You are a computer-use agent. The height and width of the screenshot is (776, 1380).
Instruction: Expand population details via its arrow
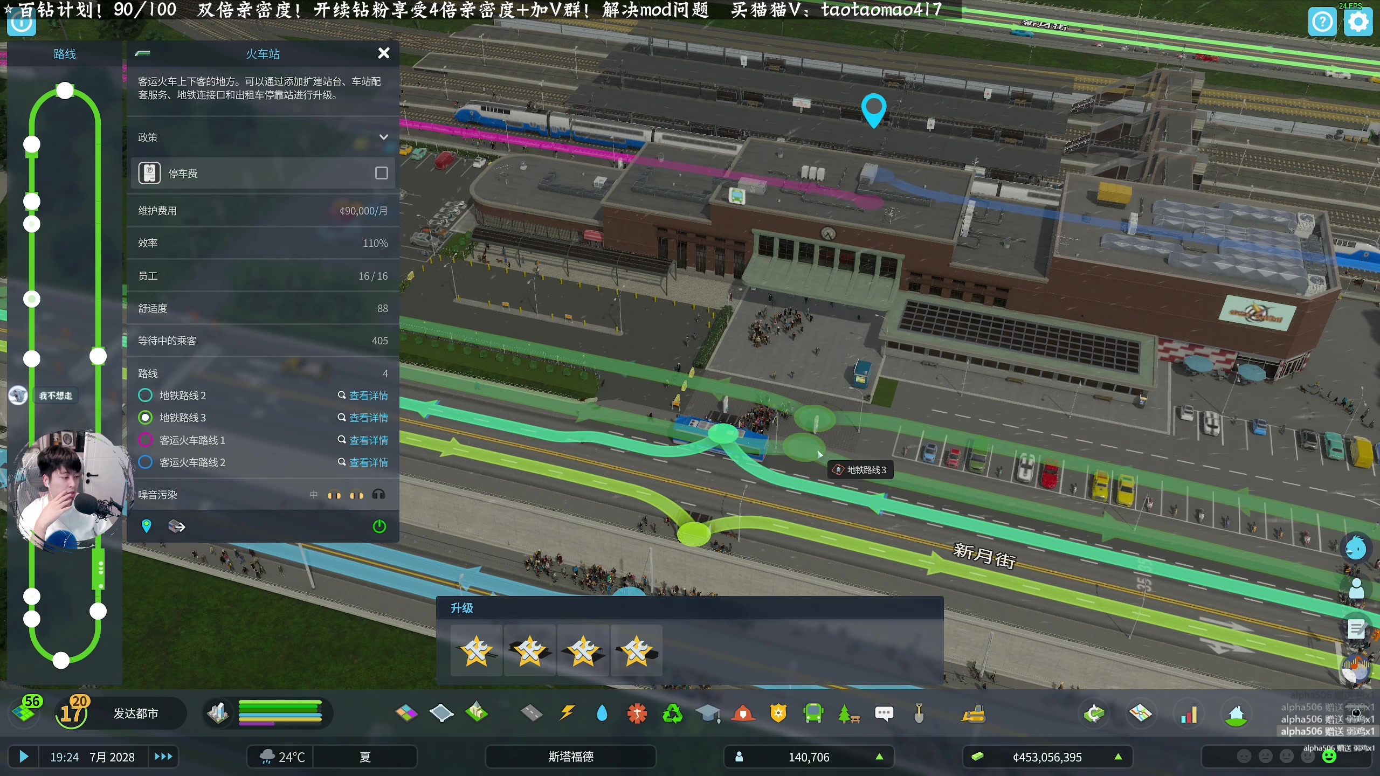[879, 757]
